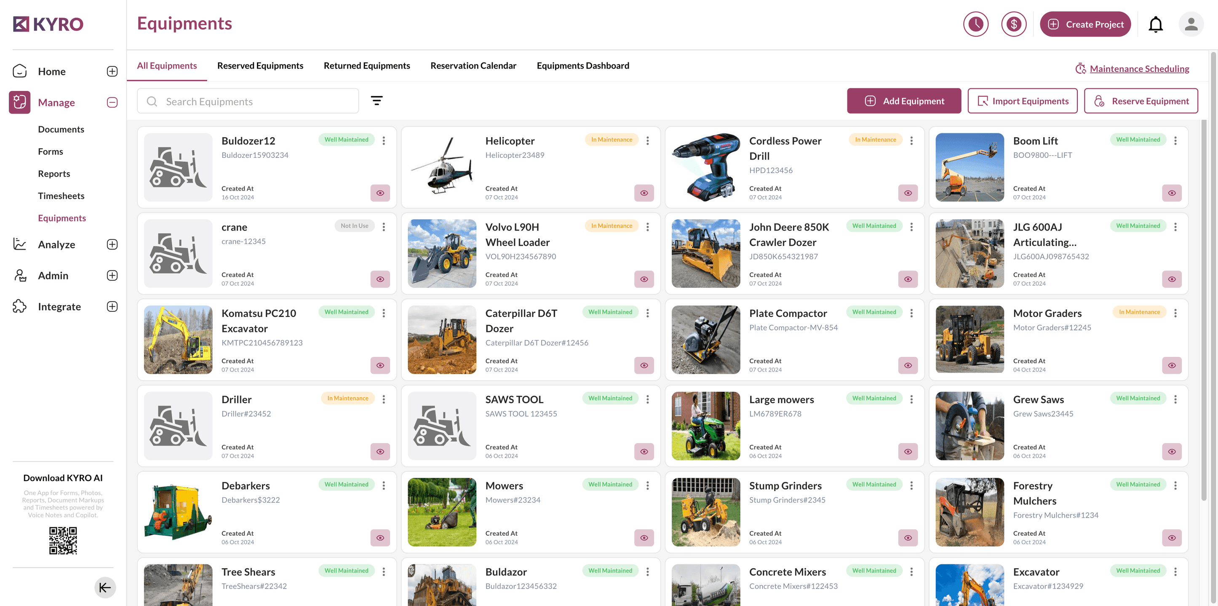View Caterpillar D6T Dozer with eye icon
This screenshot has width=1218, height=606.
(644, 365)
